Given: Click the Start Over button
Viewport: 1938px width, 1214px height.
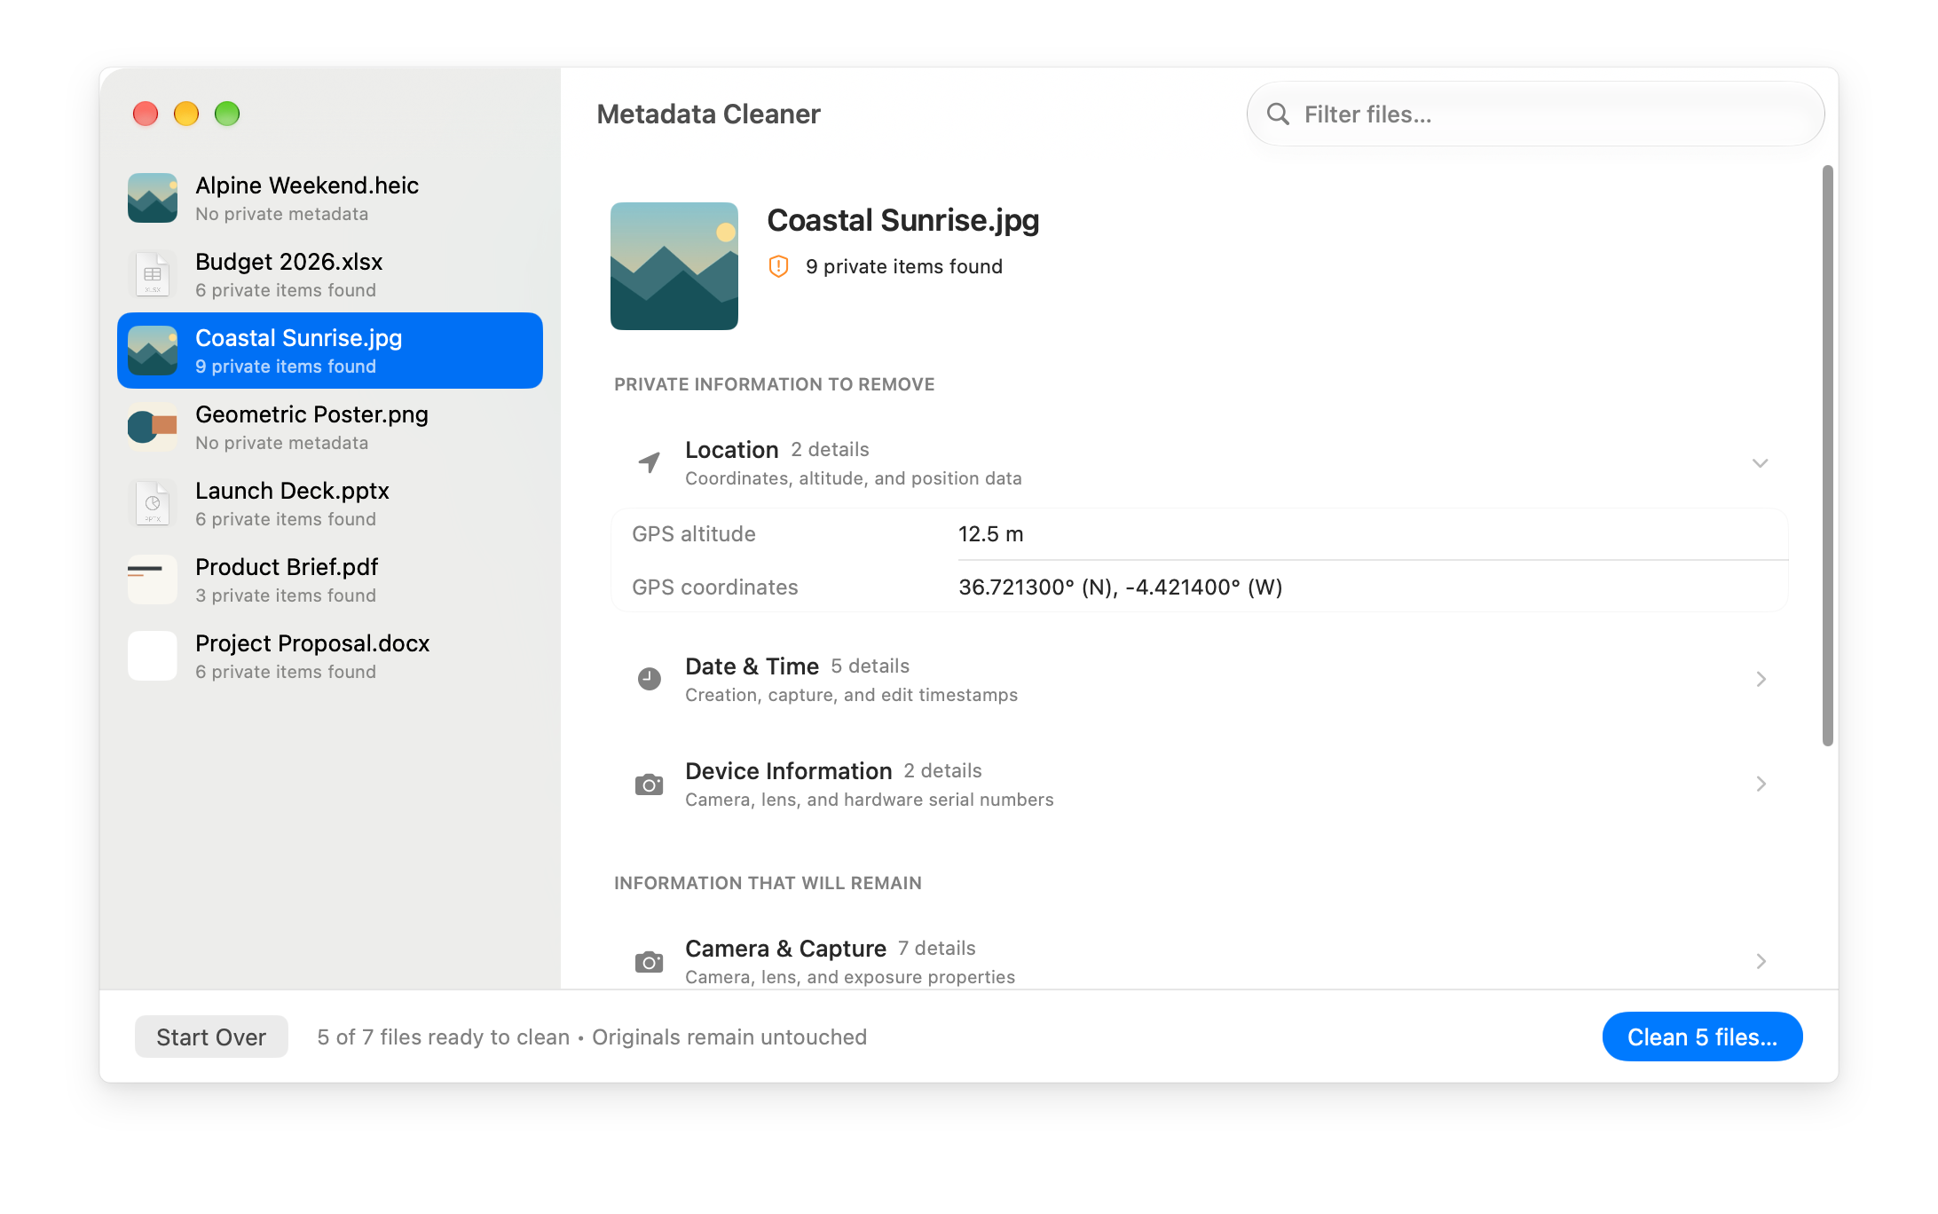Looking at the screenshot, I should coord(211,1037).
